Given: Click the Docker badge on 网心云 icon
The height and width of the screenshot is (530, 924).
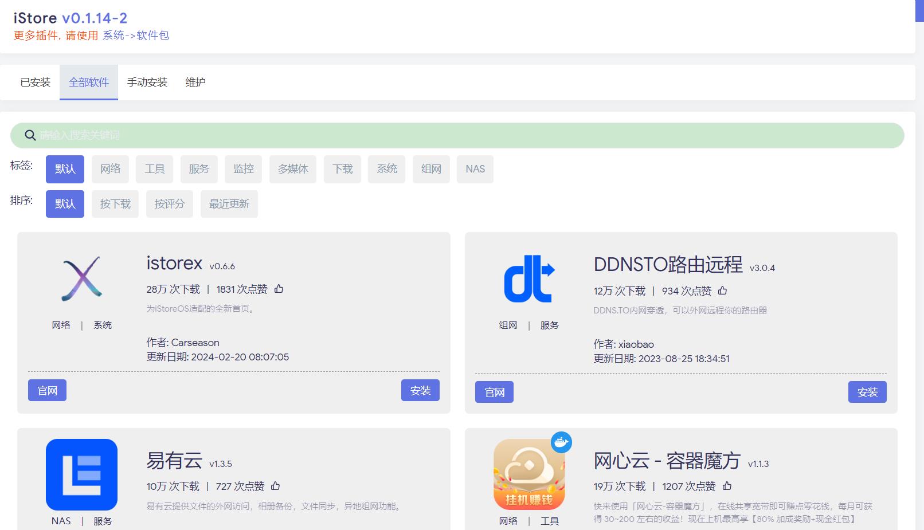Looking at the screenshot, I should pos(561,442).
